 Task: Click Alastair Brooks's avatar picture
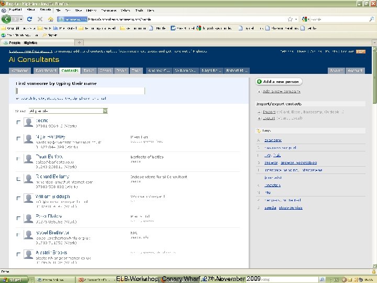coord(28,255)
